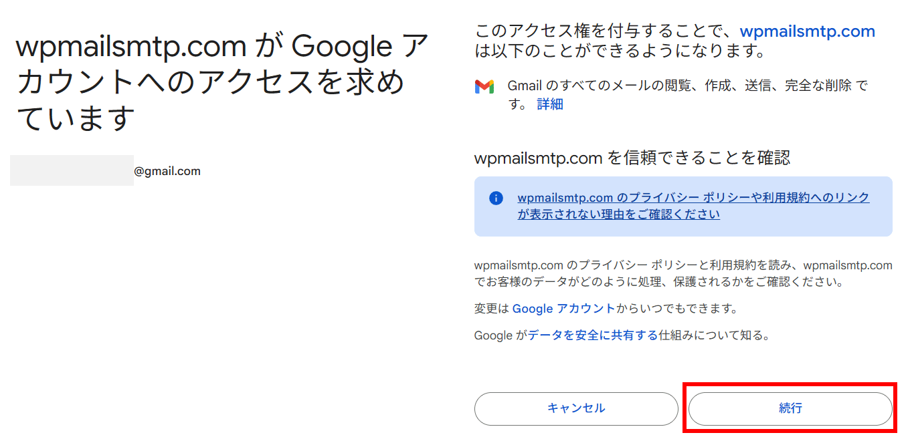Click the blue info circle icon
Screen dimensions: 910x437
[x=496, y=198]
